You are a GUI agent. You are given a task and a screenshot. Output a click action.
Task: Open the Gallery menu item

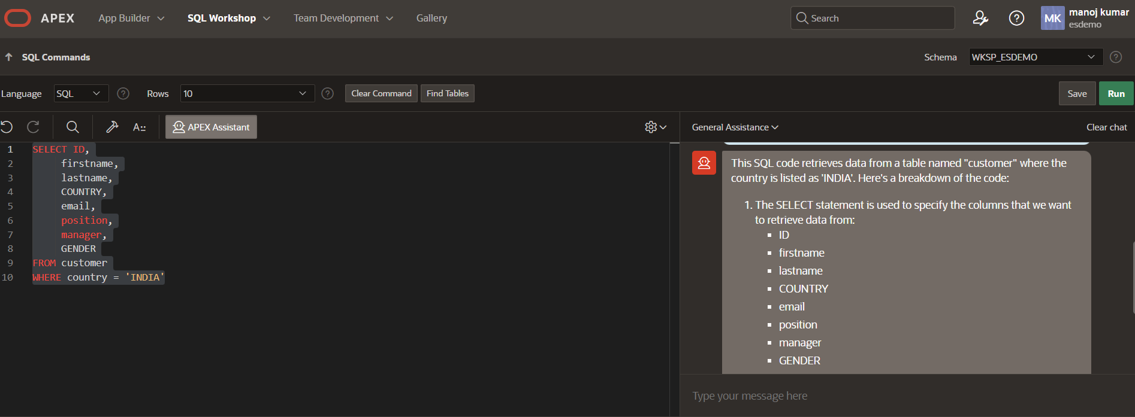(431, 18)
